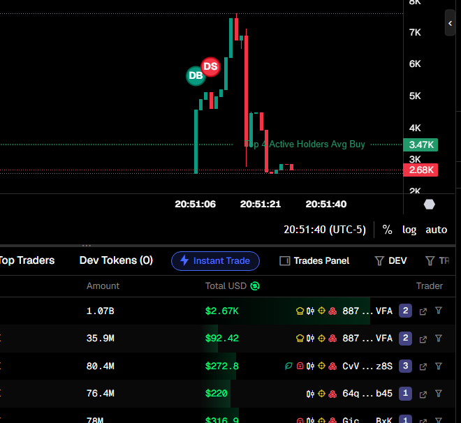Open the external link for the $92.42 row

423,339
